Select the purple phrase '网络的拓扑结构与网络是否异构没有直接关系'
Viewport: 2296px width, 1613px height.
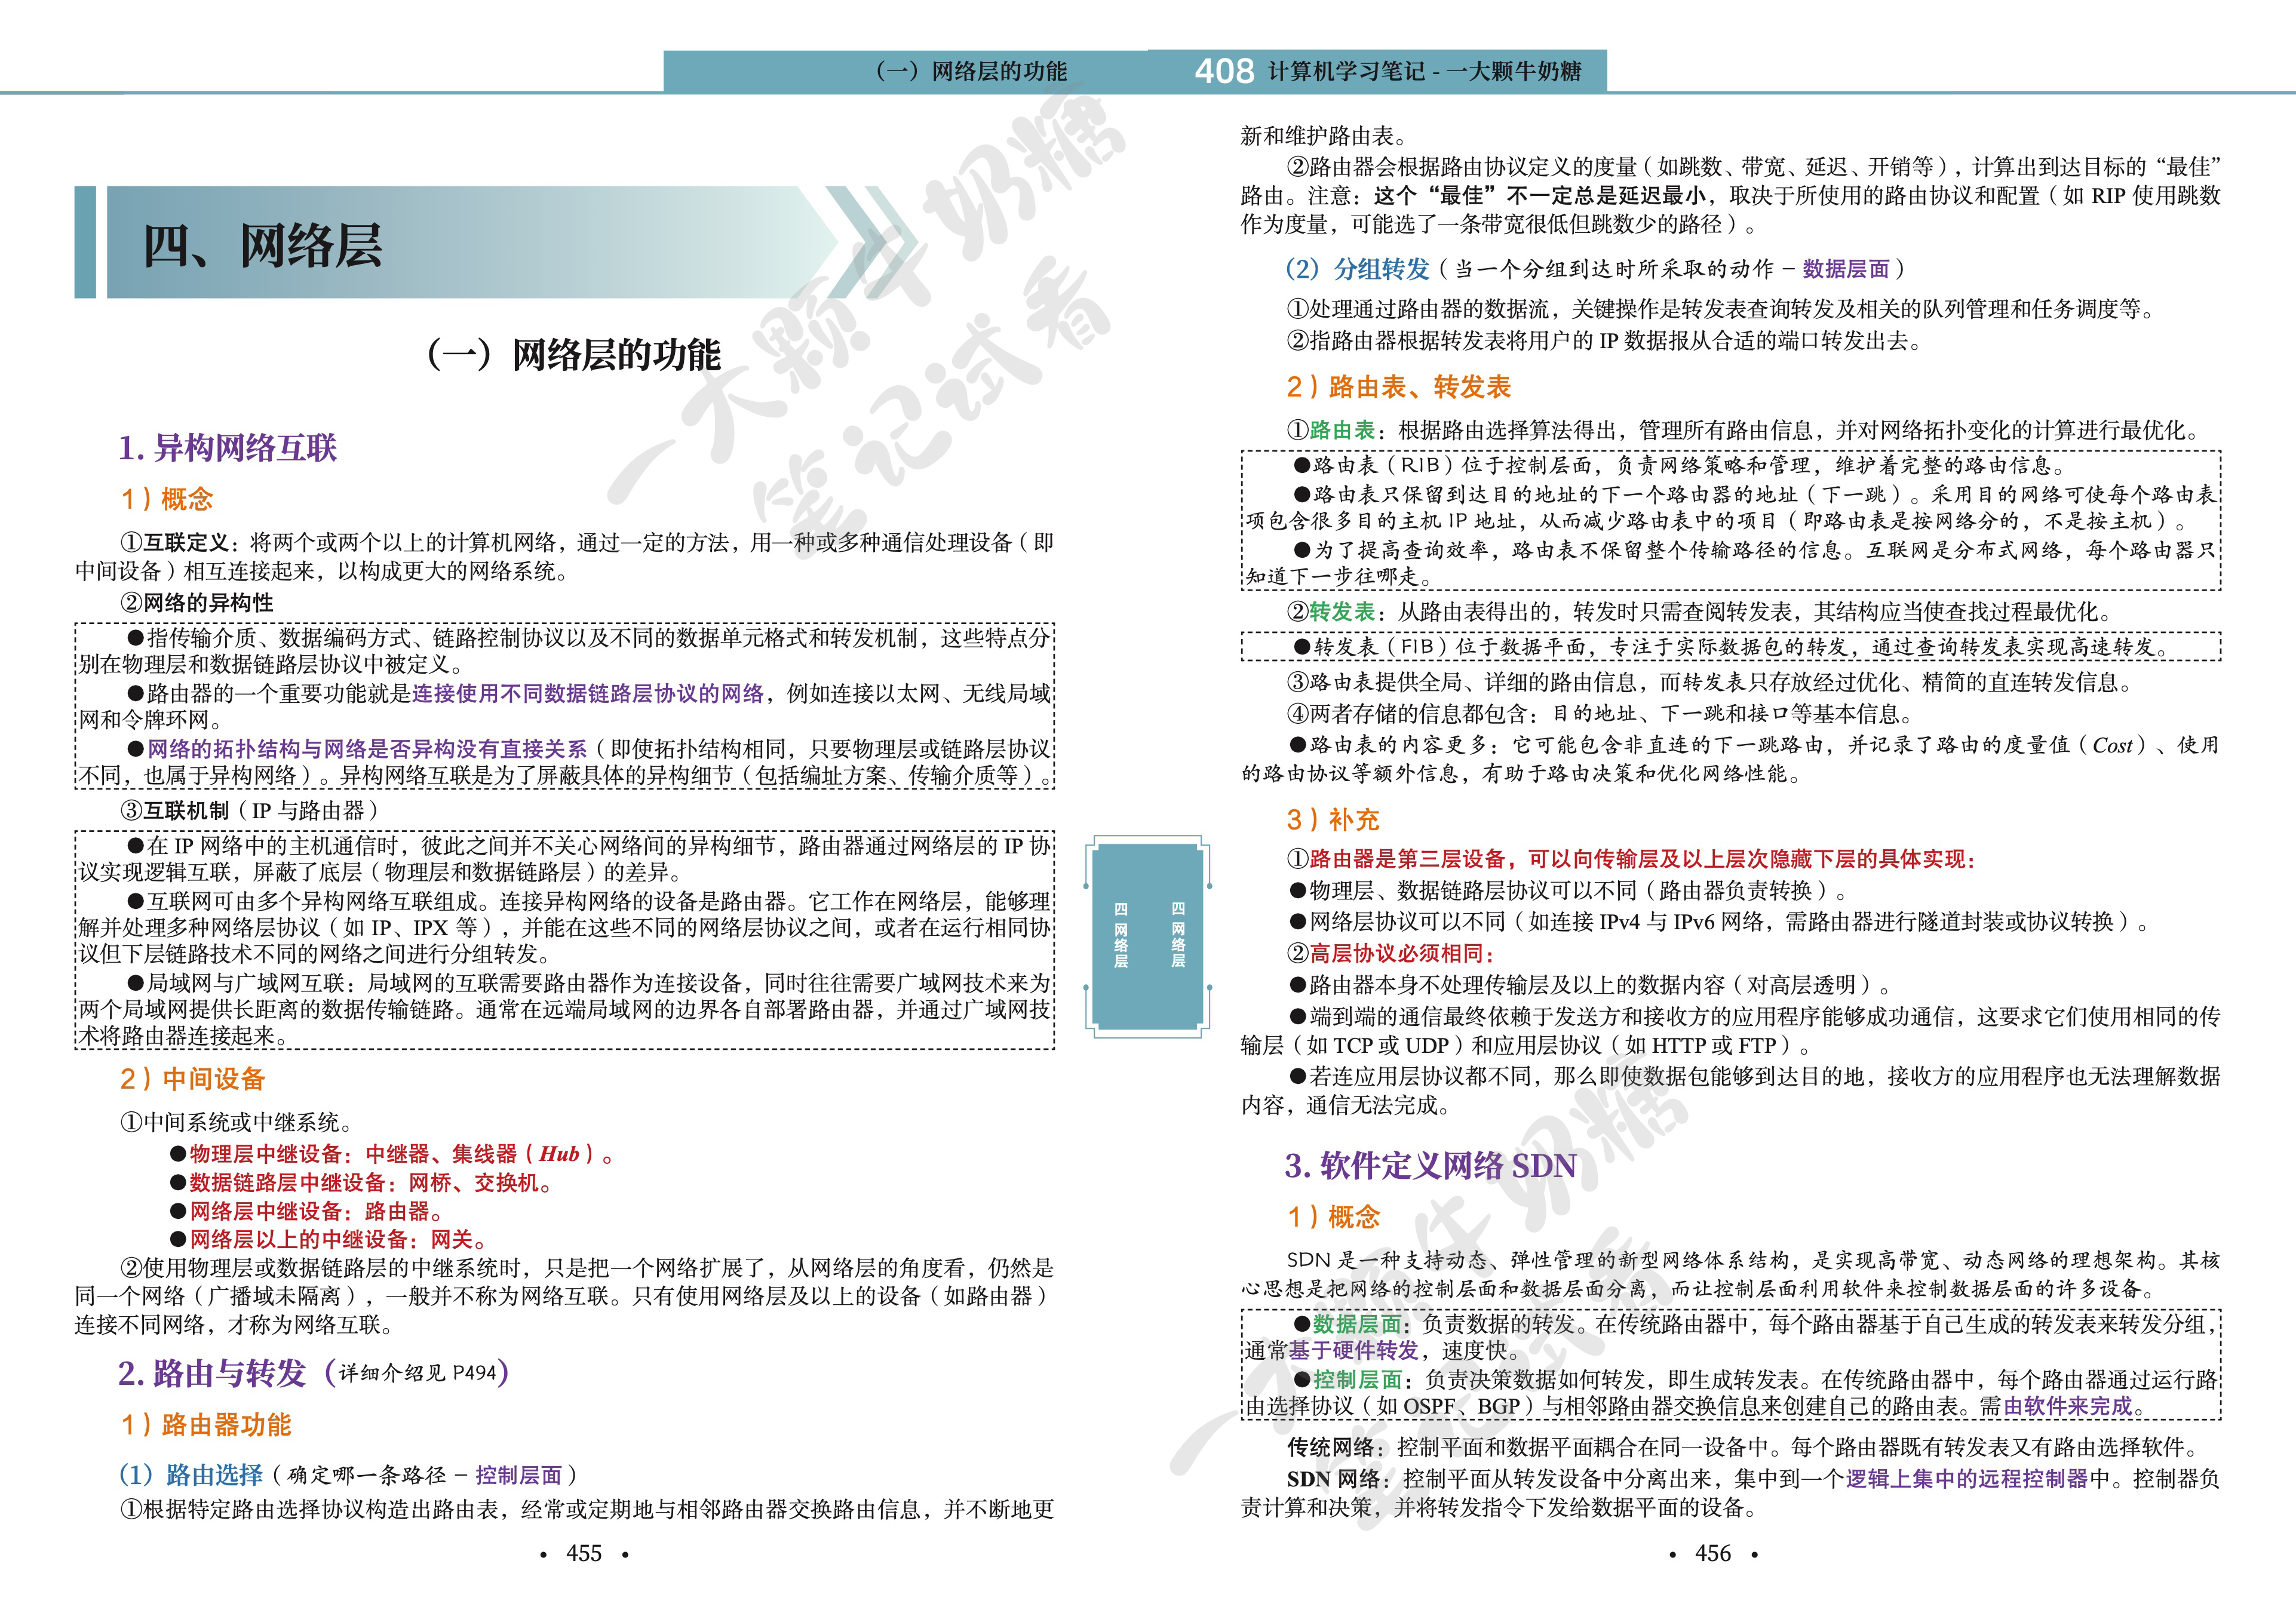click(x=367, y=749)
